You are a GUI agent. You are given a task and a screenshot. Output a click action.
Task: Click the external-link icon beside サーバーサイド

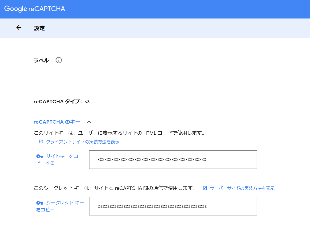coord(205,188)
